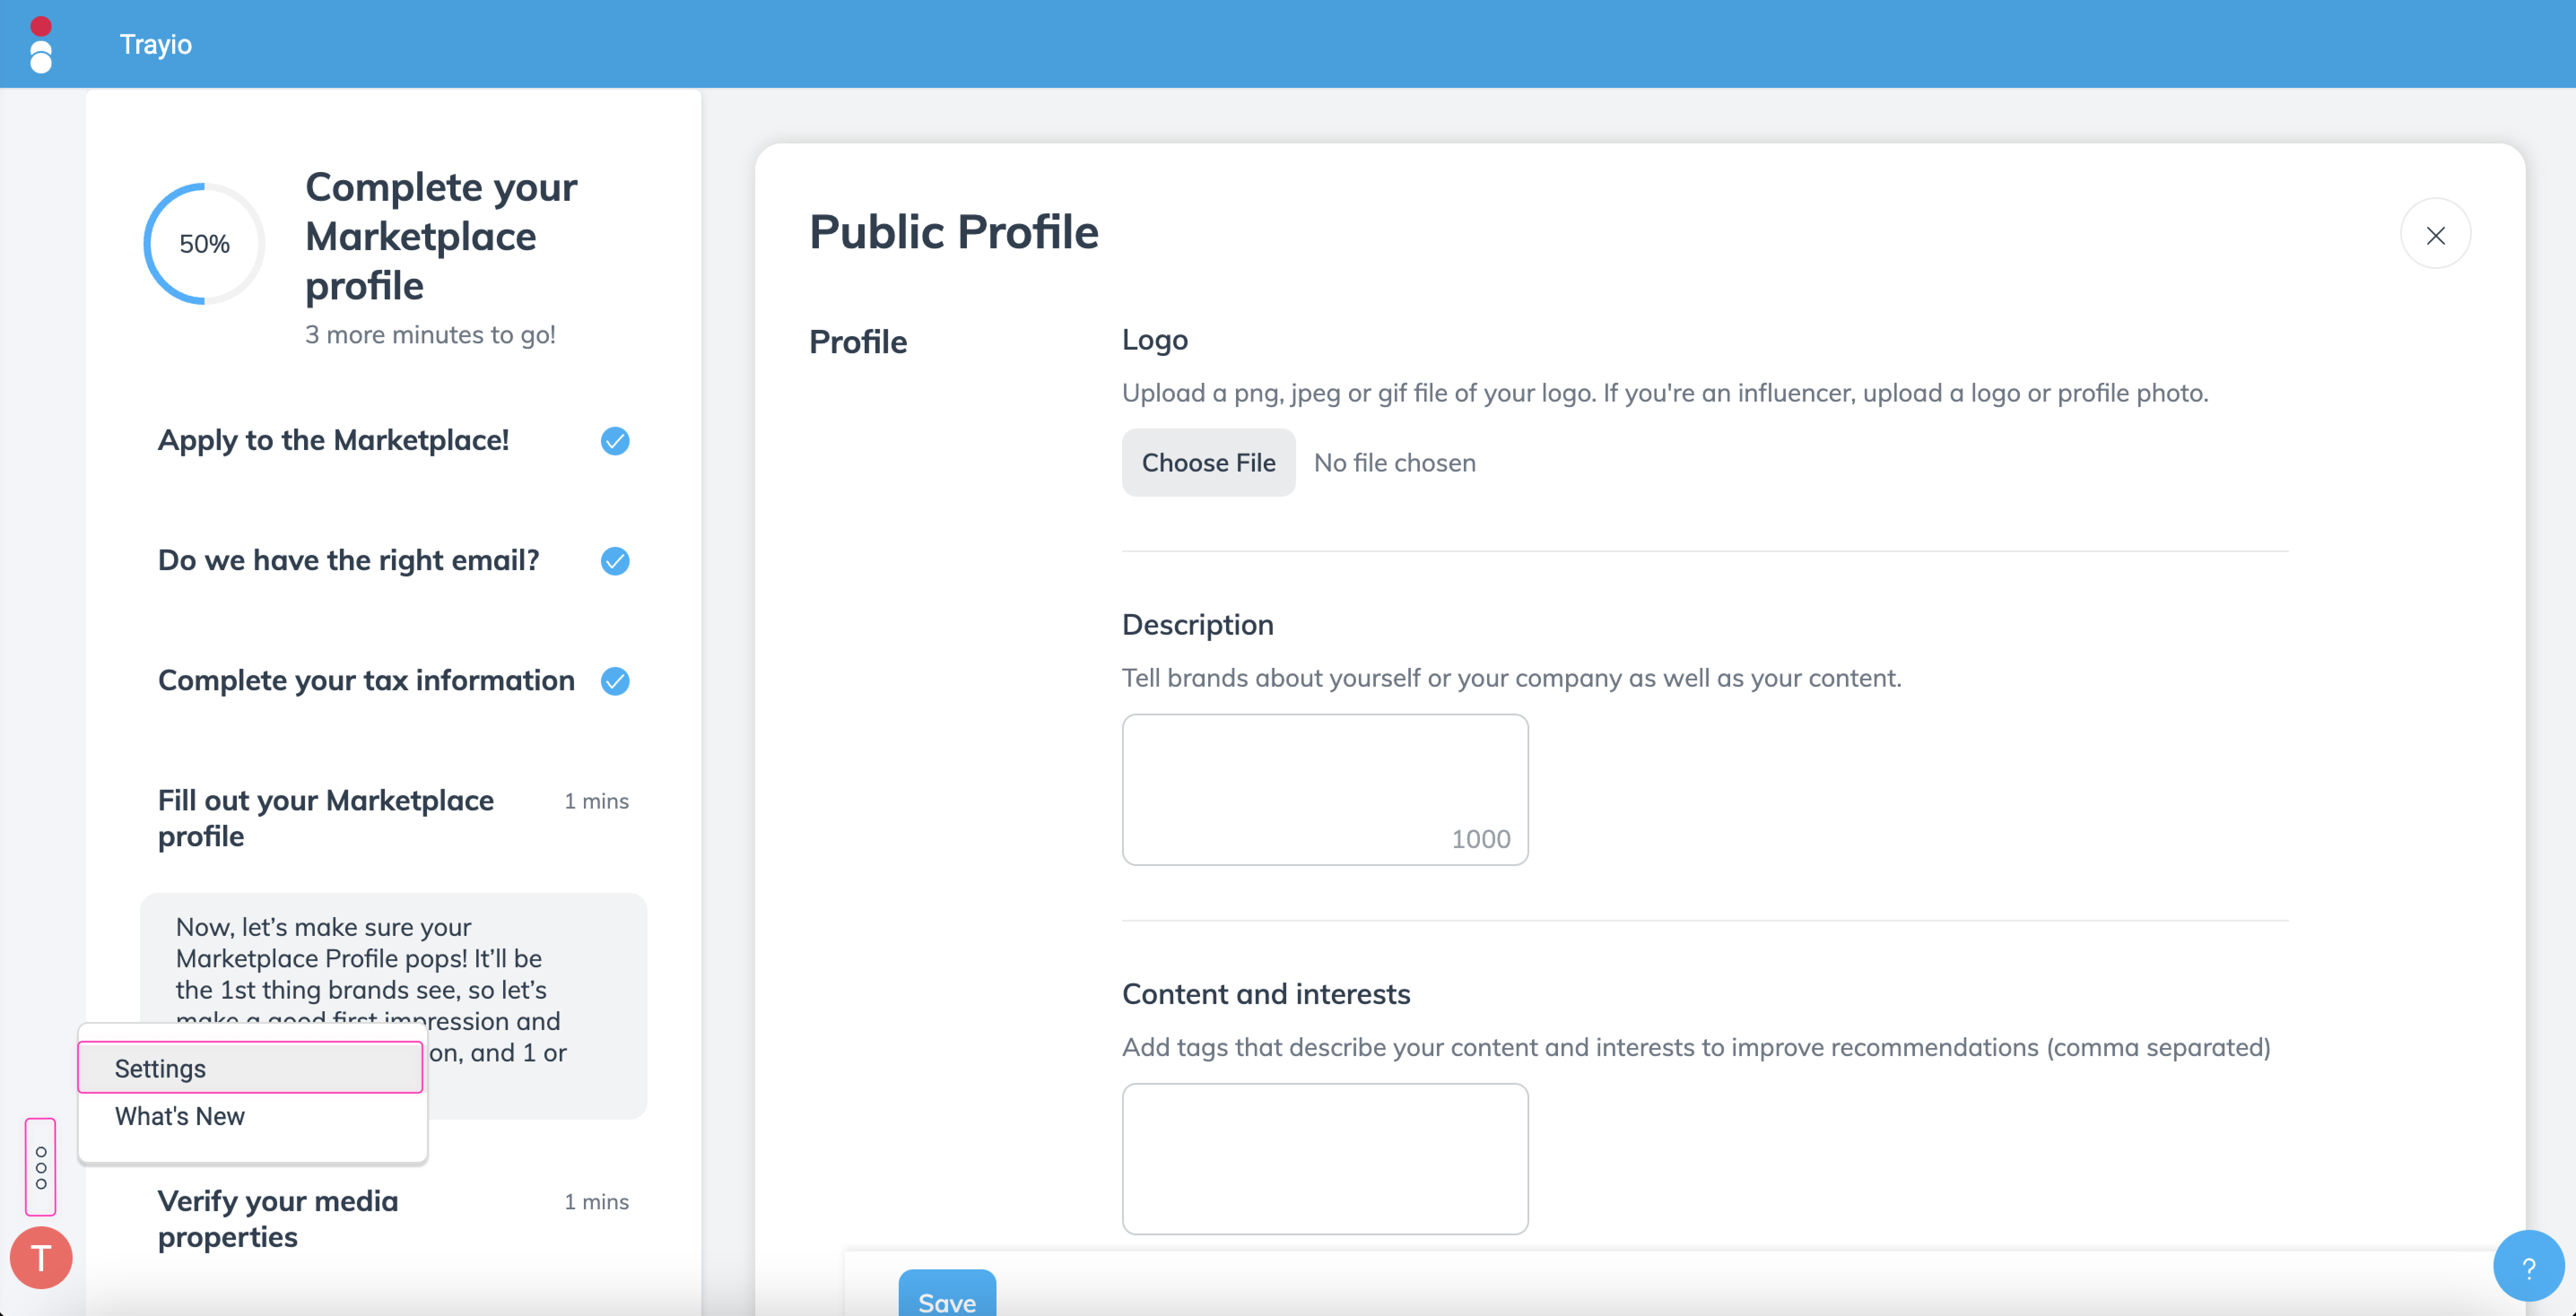This screenshot has height=1316, width=2576.
Task: Click the Trayio title in the top bar
Action: click(155, 44)
